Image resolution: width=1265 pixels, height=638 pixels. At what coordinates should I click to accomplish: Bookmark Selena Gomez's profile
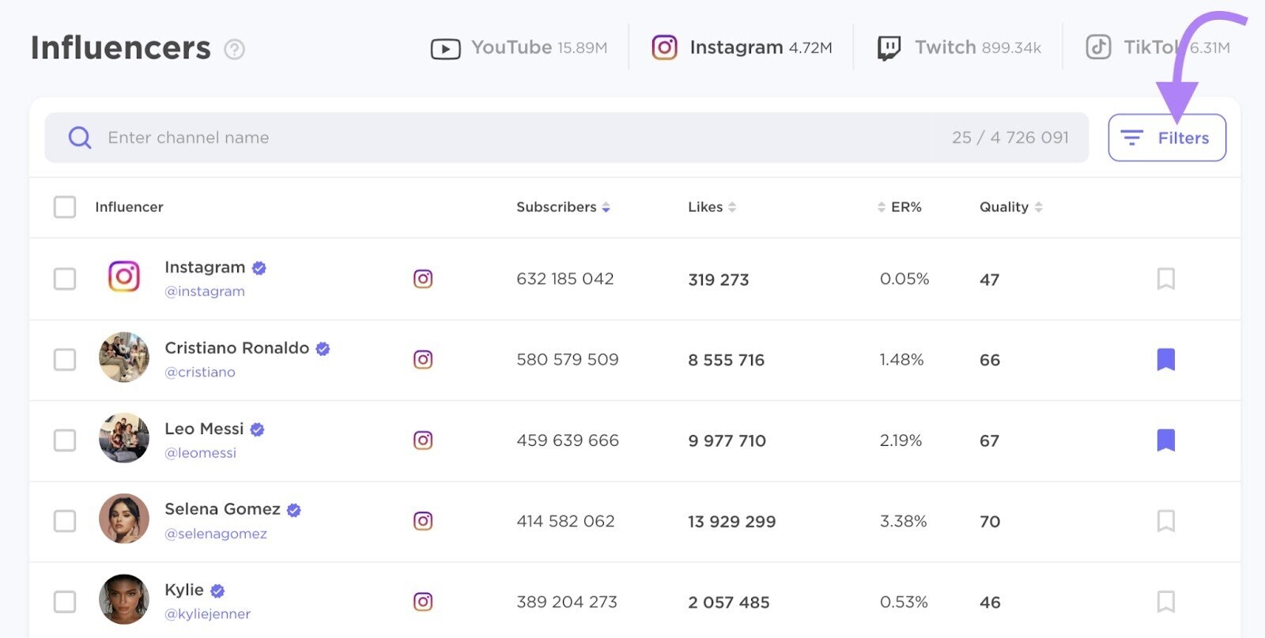coord(1165,520)
